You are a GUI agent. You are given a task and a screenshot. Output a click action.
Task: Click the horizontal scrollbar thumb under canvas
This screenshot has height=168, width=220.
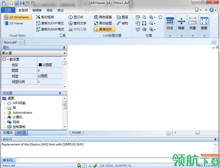[198, 132]
